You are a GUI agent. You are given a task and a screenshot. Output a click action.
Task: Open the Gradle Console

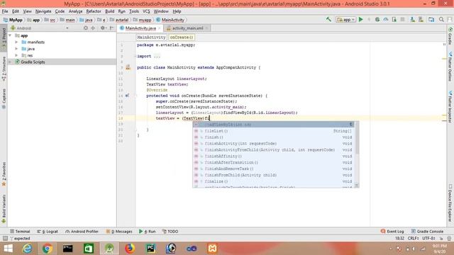coord(427,232)
